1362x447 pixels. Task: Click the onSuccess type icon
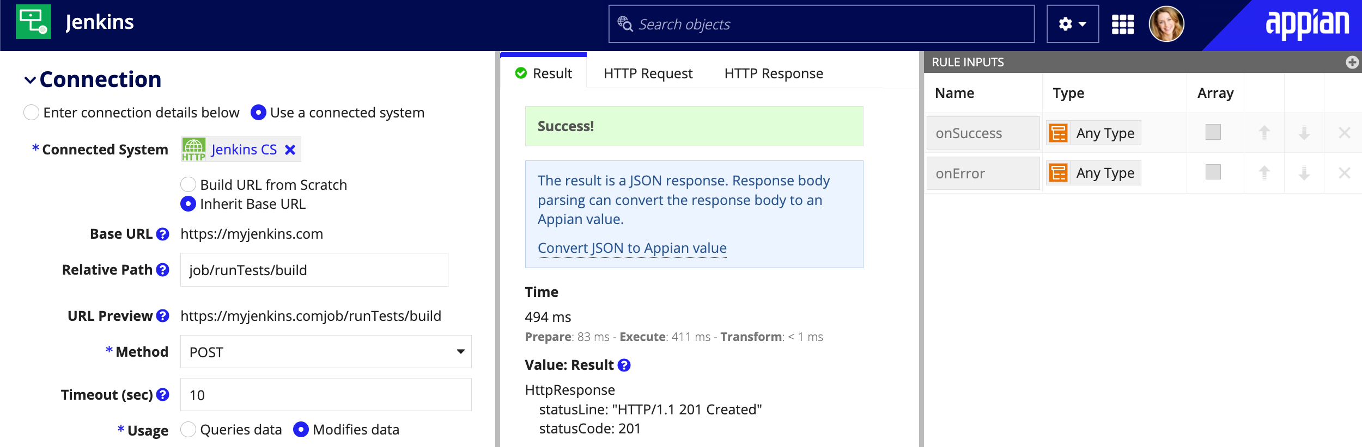1058,133
